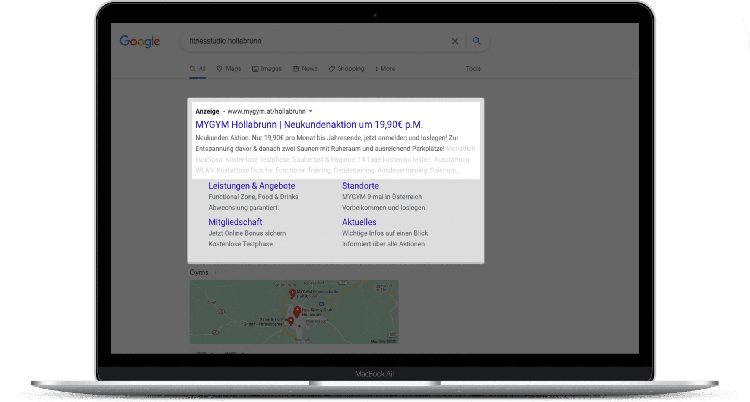Open the MYGYM Hollabrunn Neukundenaktion ad headline
The width and height of the screenshot is (750, 402).
pyautogui.click(x=309, y=124)
